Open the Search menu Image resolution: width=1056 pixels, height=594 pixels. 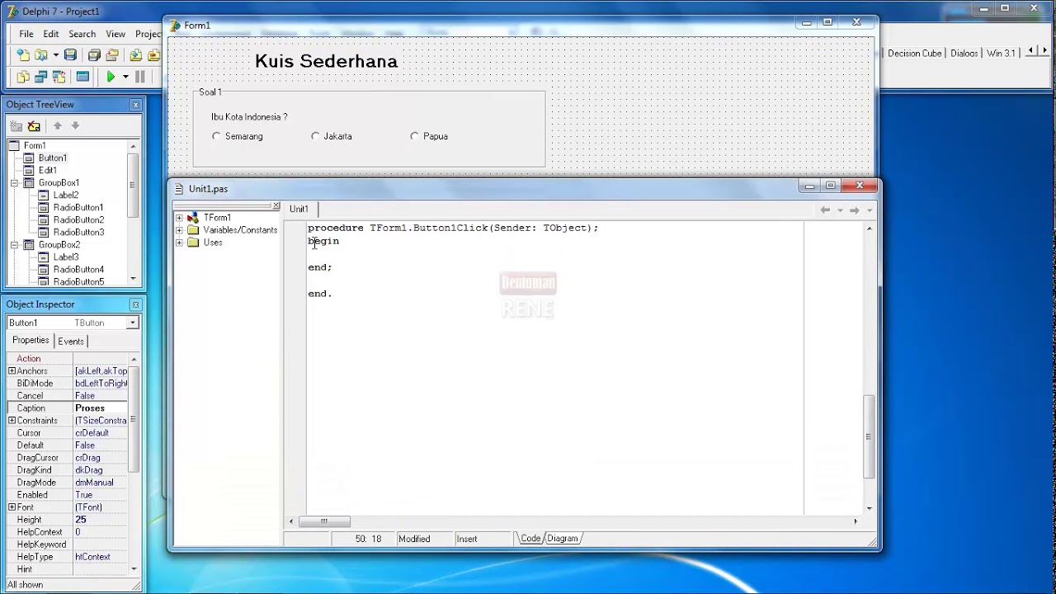82,34
